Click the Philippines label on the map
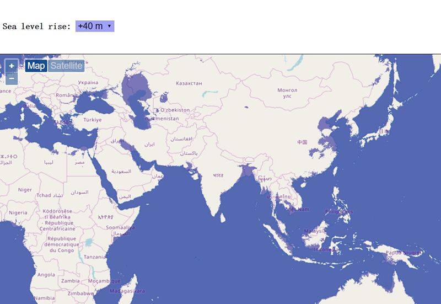441x304 pixels. tap(338, 211)
